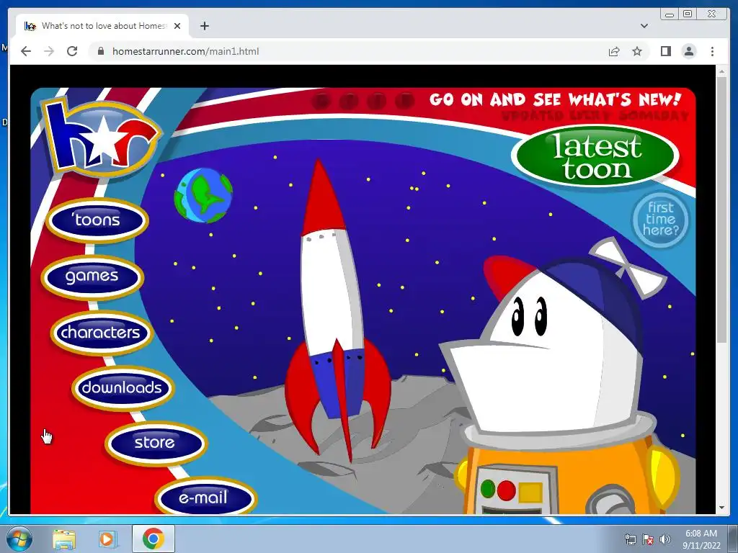The image size is (738, 553).
Task: Open the games section button
Action: (92, 276)
